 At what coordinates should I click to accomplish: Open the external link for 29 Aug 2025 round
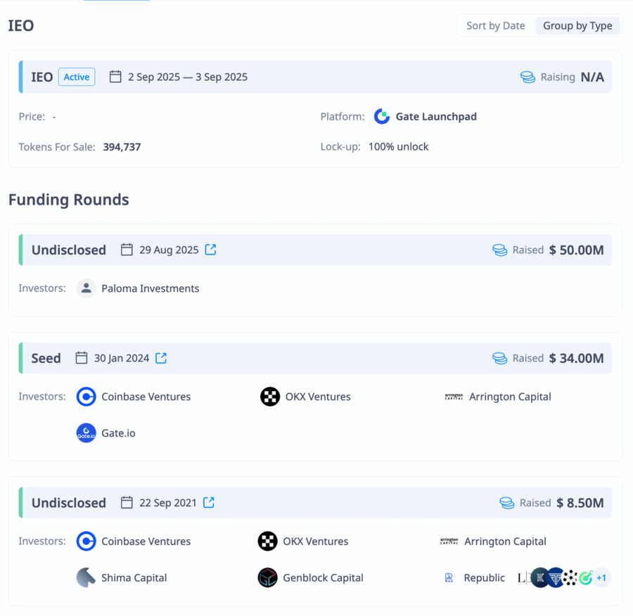(210, 250)
